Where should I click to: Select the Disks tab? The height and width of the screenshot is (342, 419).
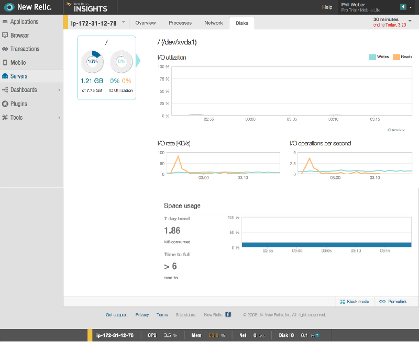(x=242, y=23)
